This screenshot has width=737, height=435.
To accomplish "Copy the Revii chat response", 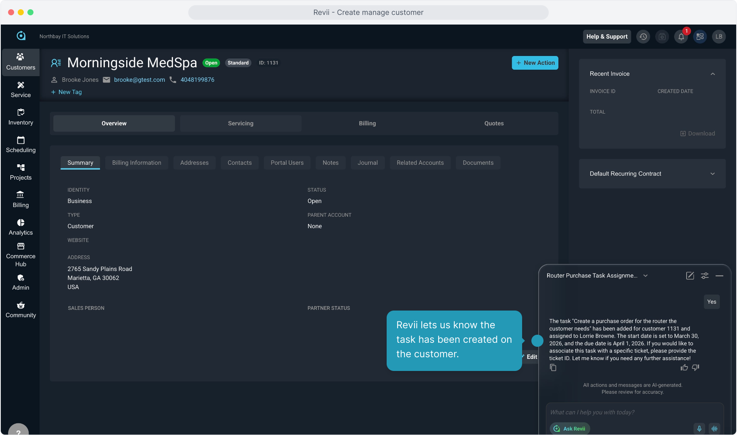I will pos(553,368).
